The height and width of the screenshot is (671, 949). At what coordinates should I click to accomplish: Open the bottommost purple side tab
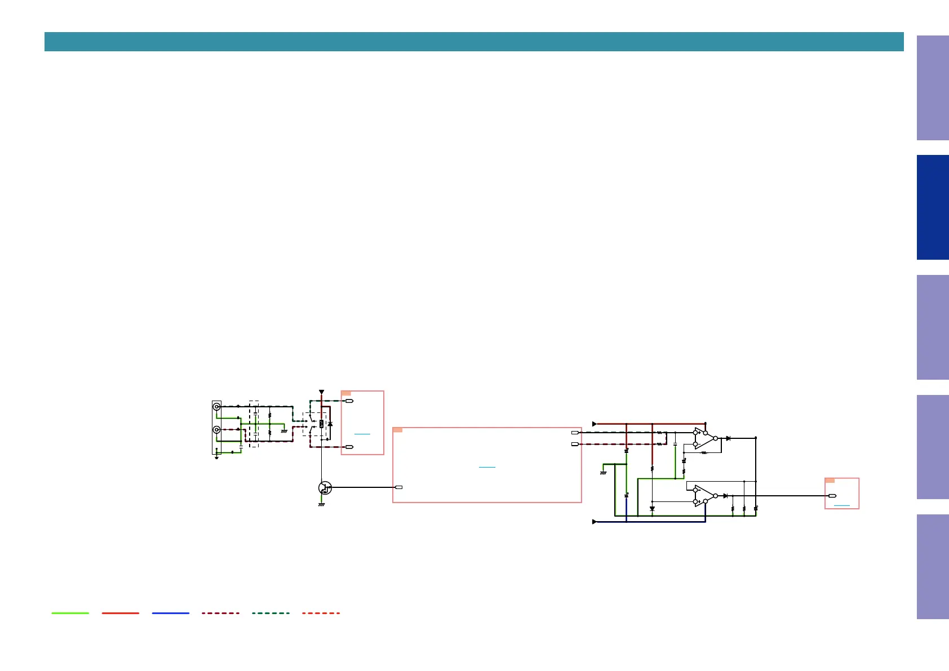click(933, 567)
